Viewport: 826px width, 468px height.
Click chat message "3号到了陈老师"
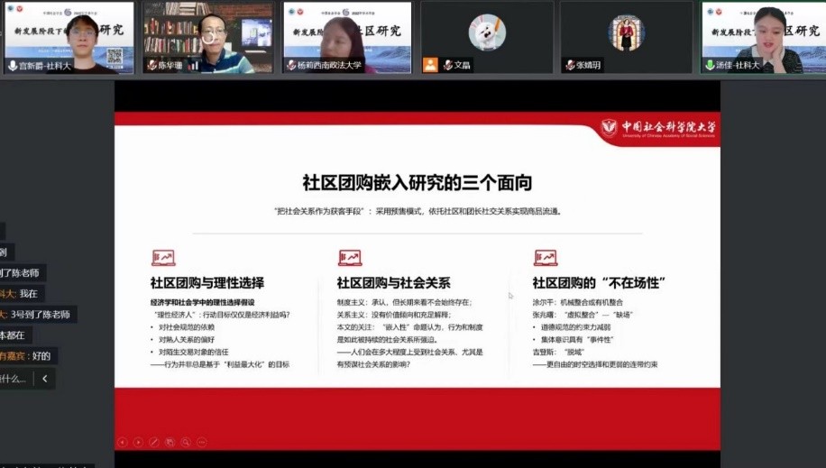[41, 315]
